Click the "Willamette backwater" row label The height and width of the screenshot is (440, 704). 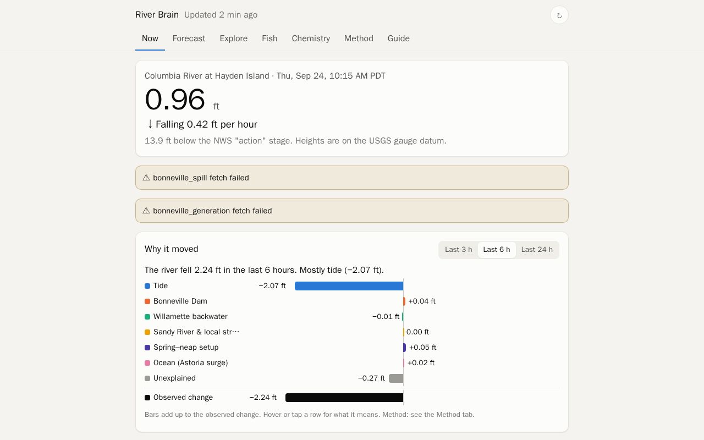[x=190, y=317]
